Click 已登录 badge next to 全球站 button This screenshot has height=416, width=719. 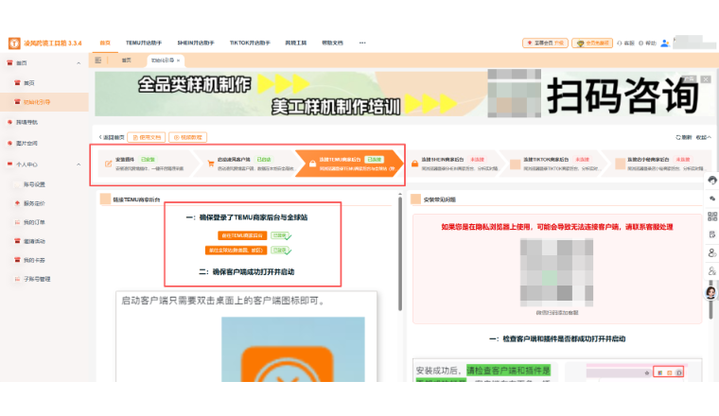click(280, 251)
